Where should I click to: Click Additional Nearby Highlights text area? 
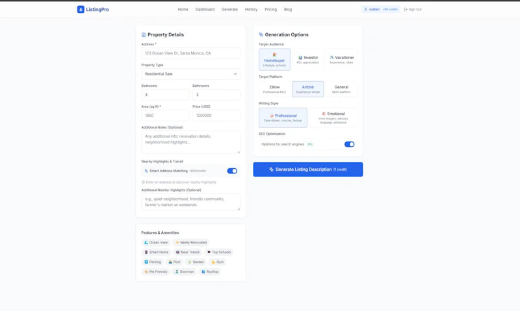pos(190,202)
